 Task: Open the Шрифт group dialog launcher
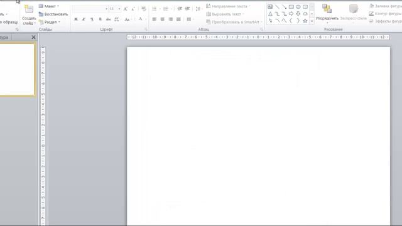[x=146, y=30]
